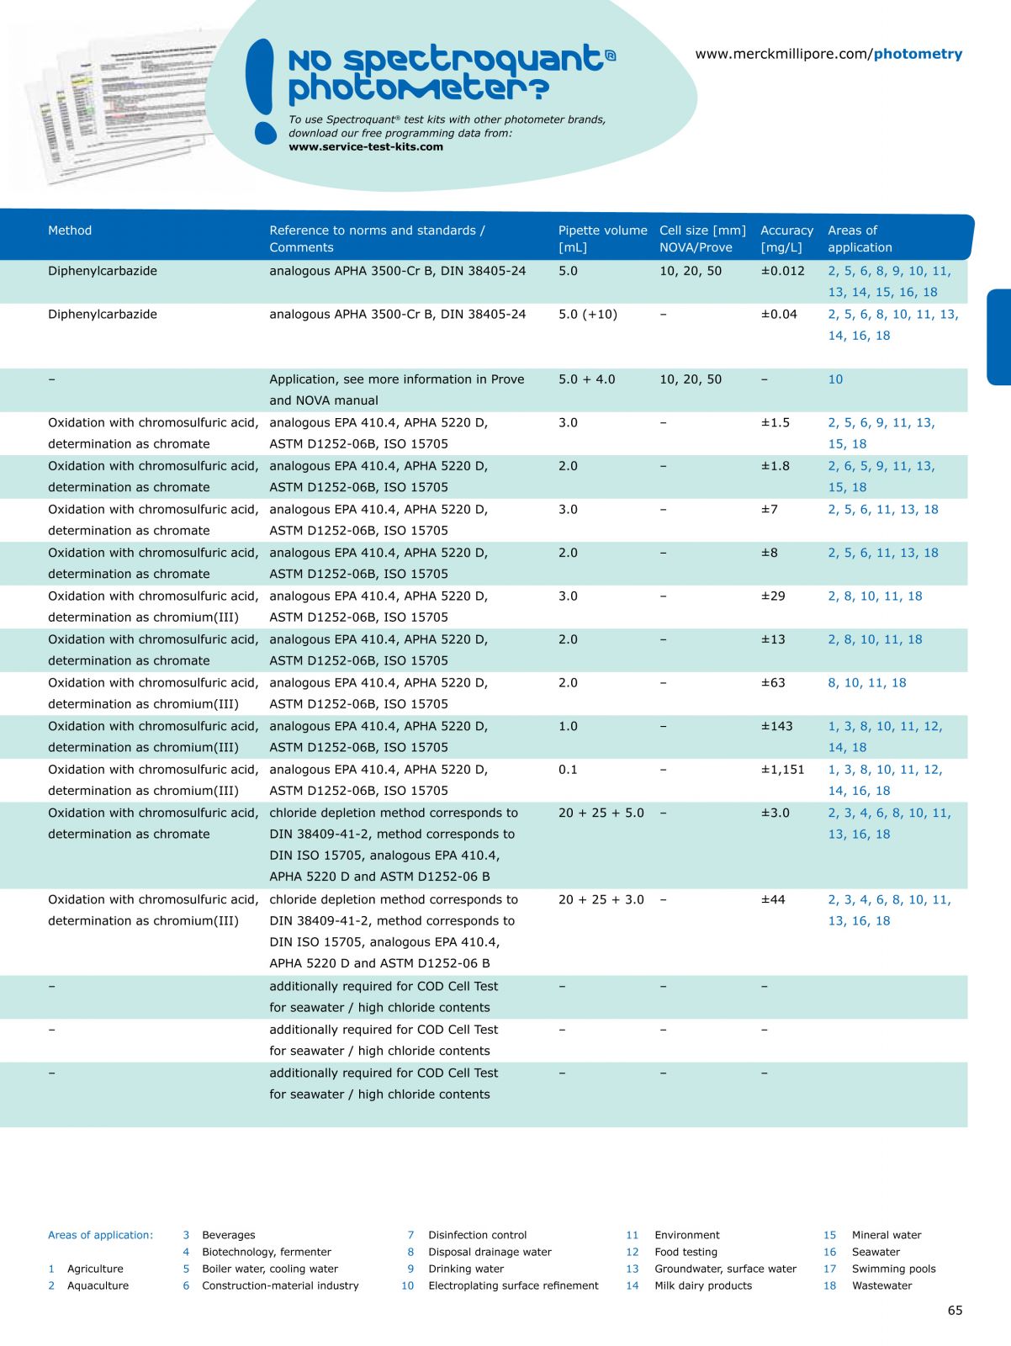Click the large blue exclamation mark icon

click(x=262, y=91)
